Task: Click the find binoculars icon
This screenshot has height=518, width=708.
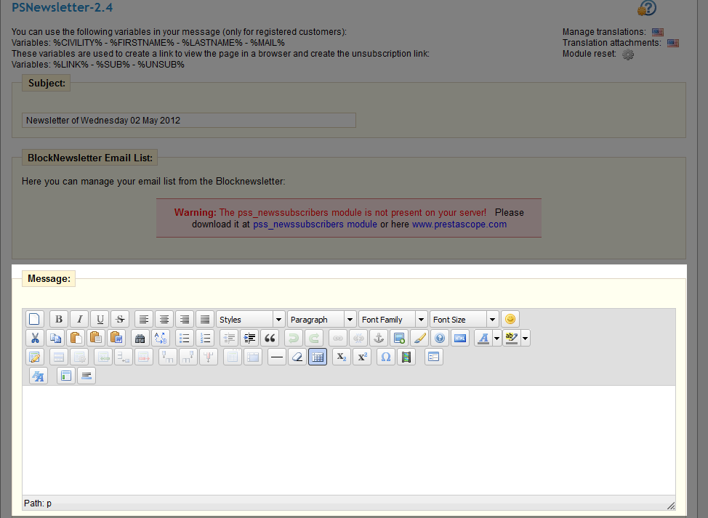Action: [x=140, y=338]
